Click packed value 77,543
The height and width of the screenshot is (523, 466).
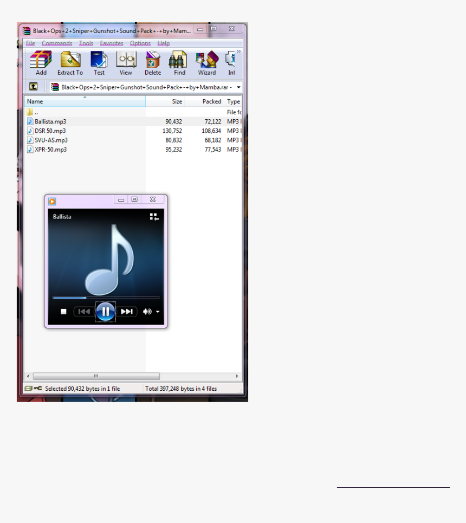213,150
